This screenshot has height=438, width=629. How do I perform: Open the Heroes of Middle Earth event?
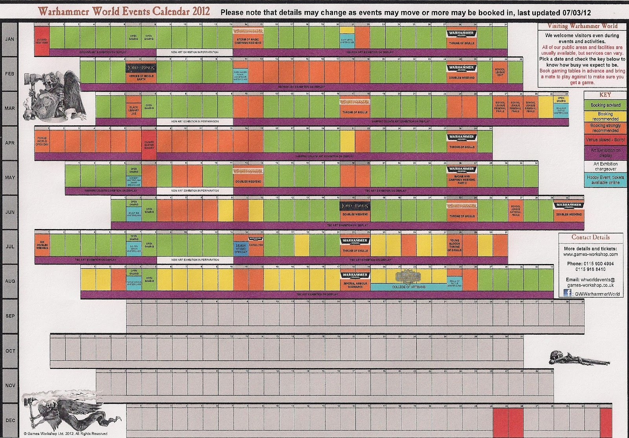(x=141, y=77)
